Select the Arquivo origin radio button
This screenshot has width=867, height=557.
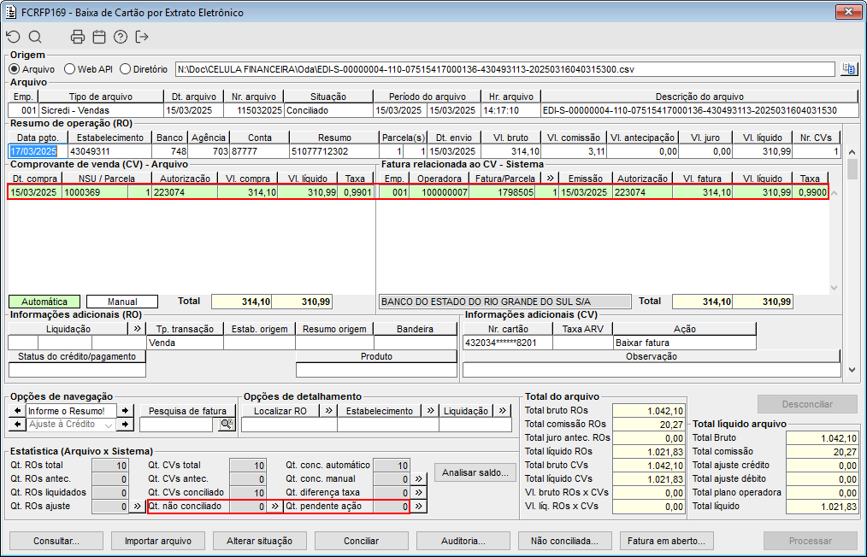coord(15,69)
